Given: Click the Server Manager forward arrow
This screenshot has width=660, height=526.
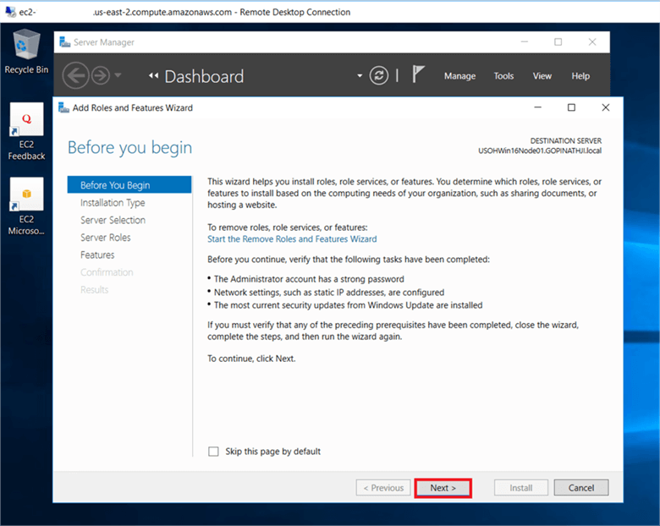Looking at the screenshot, I should pyautogui.click(x=101, y=76).
